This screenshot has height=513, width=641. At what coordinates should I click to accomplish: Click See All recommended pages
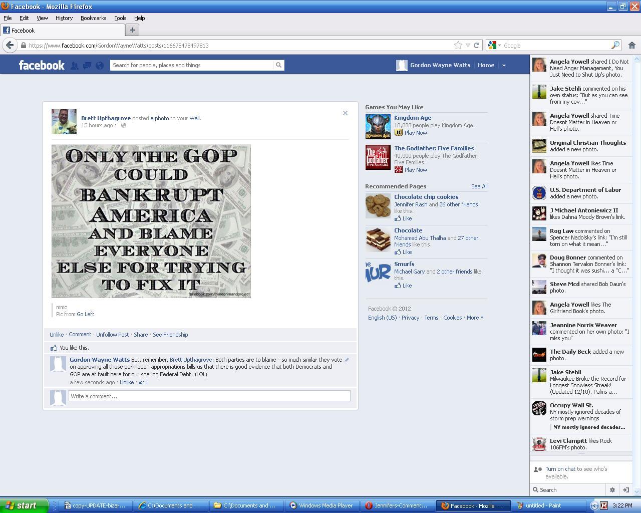click(x=479, y=186)
